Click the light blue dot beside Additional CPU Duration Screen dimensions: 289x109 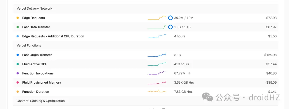[x=18, y=36]
